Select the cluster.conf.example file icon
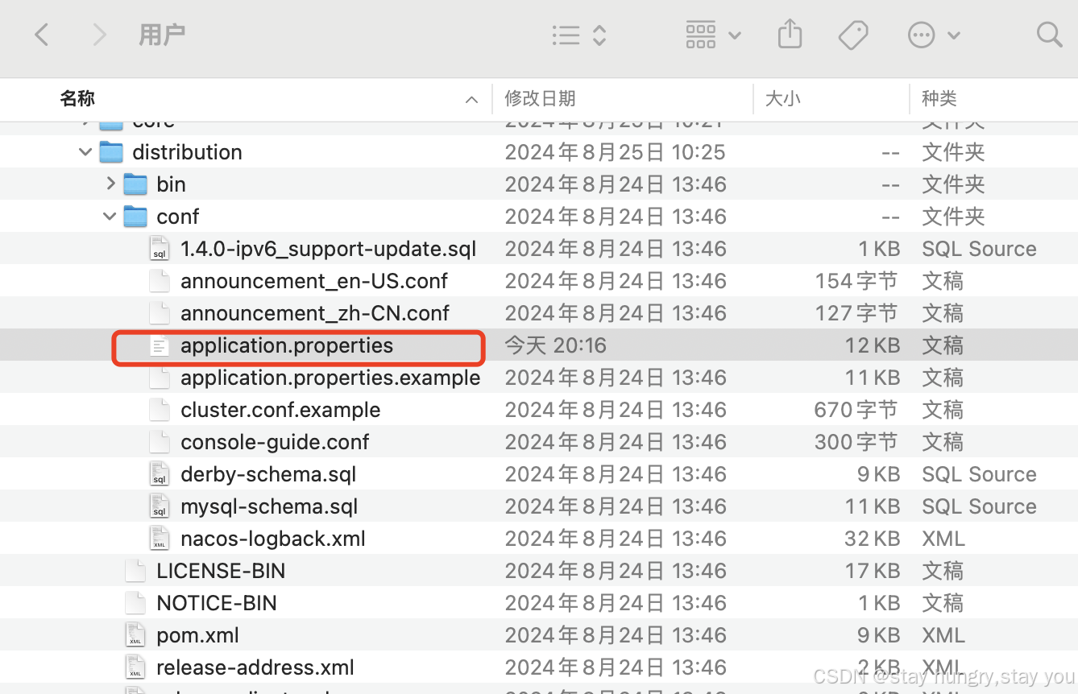 click(x=160, y=410)
